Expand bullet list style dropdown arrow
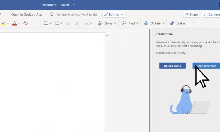Viewport: 220px width, 132px height. point(50,23)
